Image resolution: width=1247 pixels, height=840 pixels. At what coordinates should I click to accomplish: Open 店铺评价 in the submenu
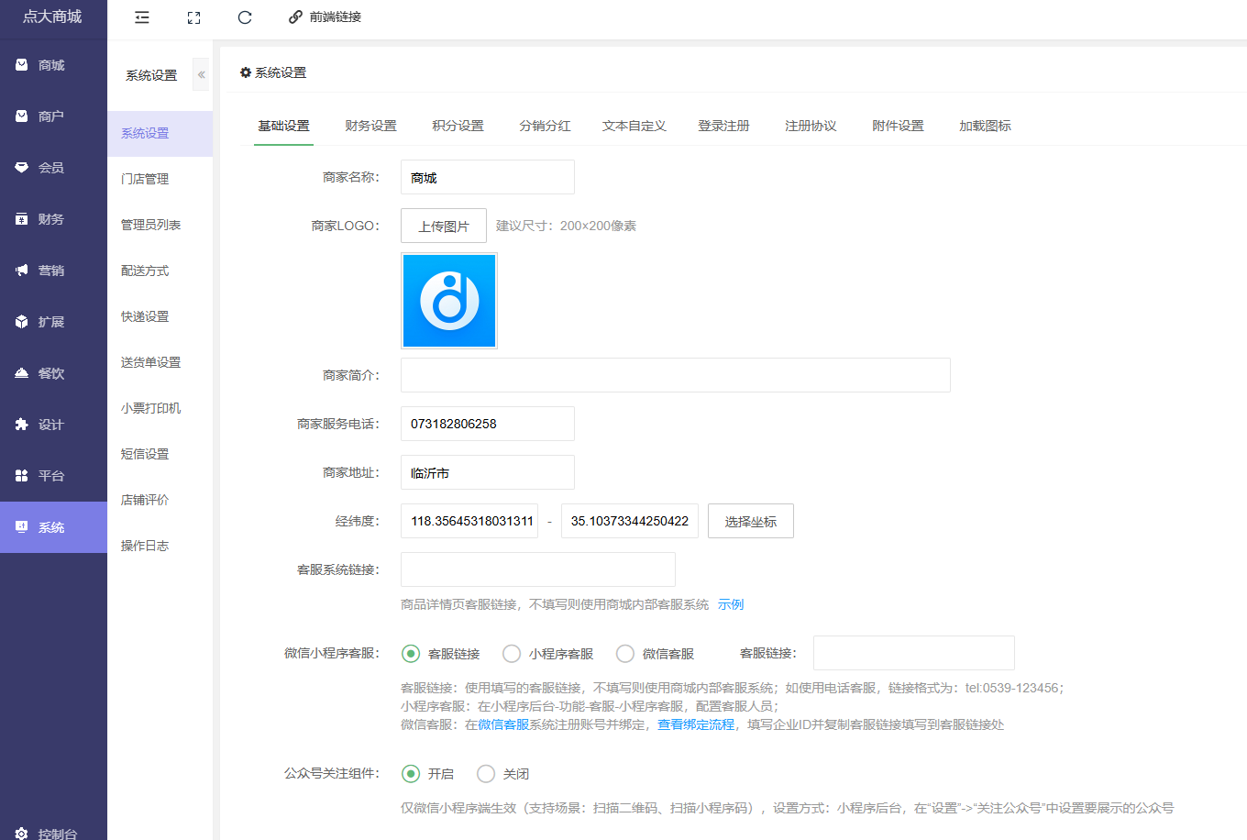[160, 500]
